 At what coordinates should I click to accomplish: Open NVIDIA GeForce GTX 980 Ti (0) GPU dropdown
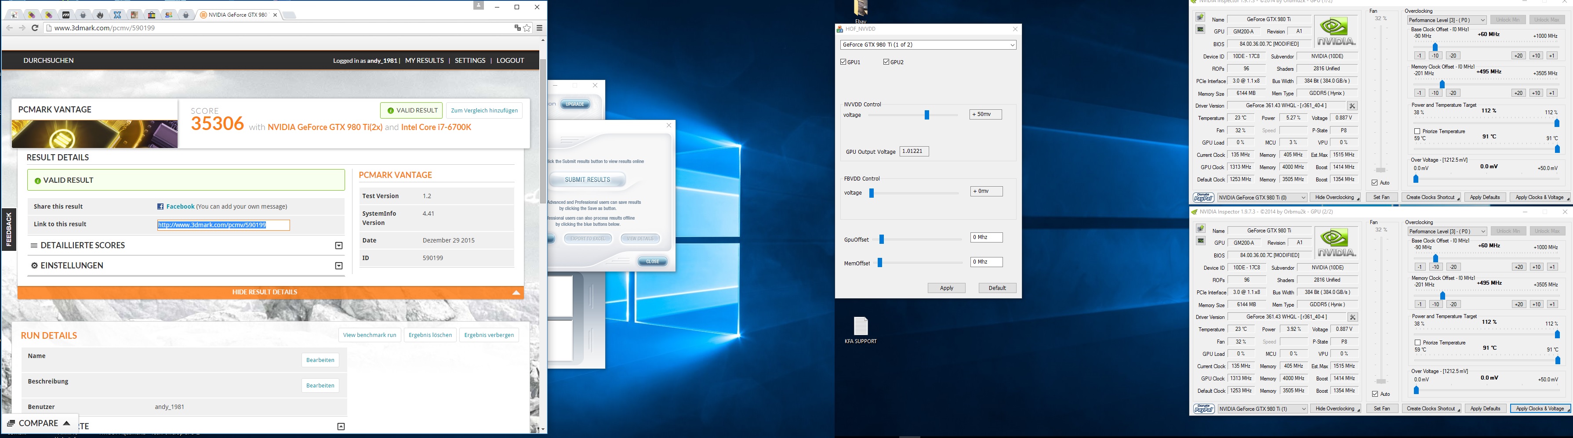pyautogui.click(x=1261, y=198)
